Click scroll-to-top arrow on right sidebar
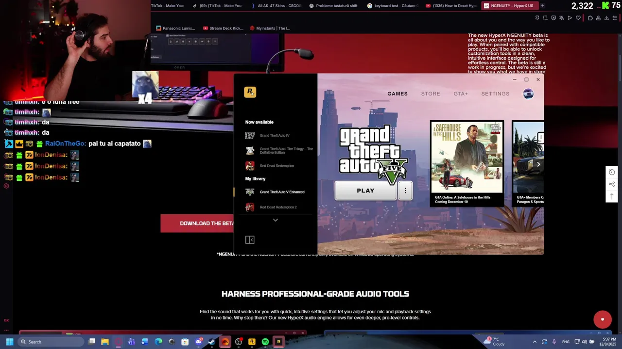 [612, 196]
